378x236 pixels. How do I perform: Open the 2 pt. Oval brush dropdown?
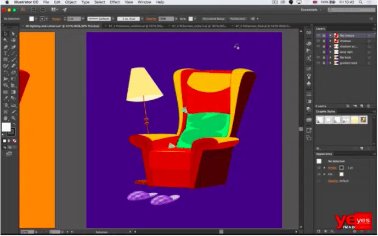coord(142,19)
